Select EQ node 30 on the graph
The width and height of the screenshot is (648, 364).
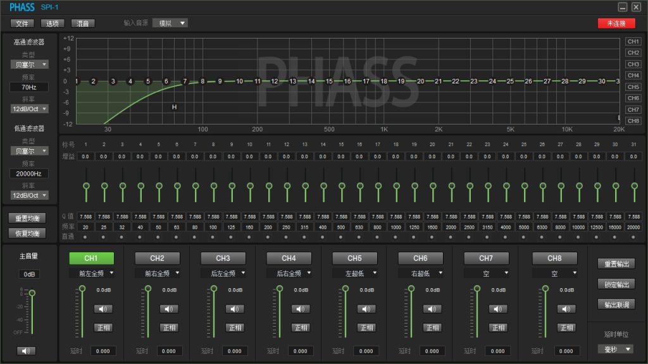point(602,82)
